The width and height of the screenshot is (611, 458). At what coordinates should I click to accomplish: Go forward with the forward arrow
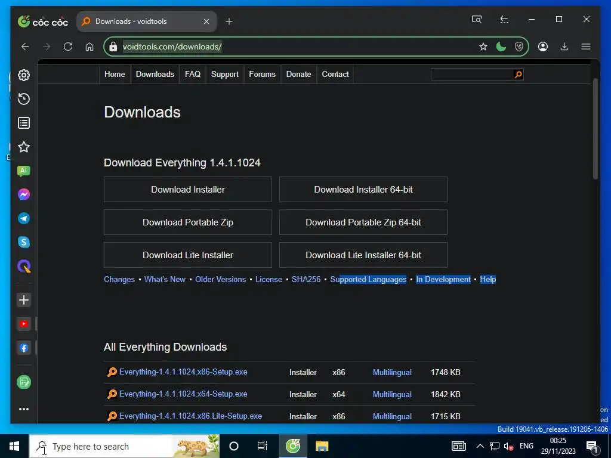pyautogui.click(x=47, y=47)
